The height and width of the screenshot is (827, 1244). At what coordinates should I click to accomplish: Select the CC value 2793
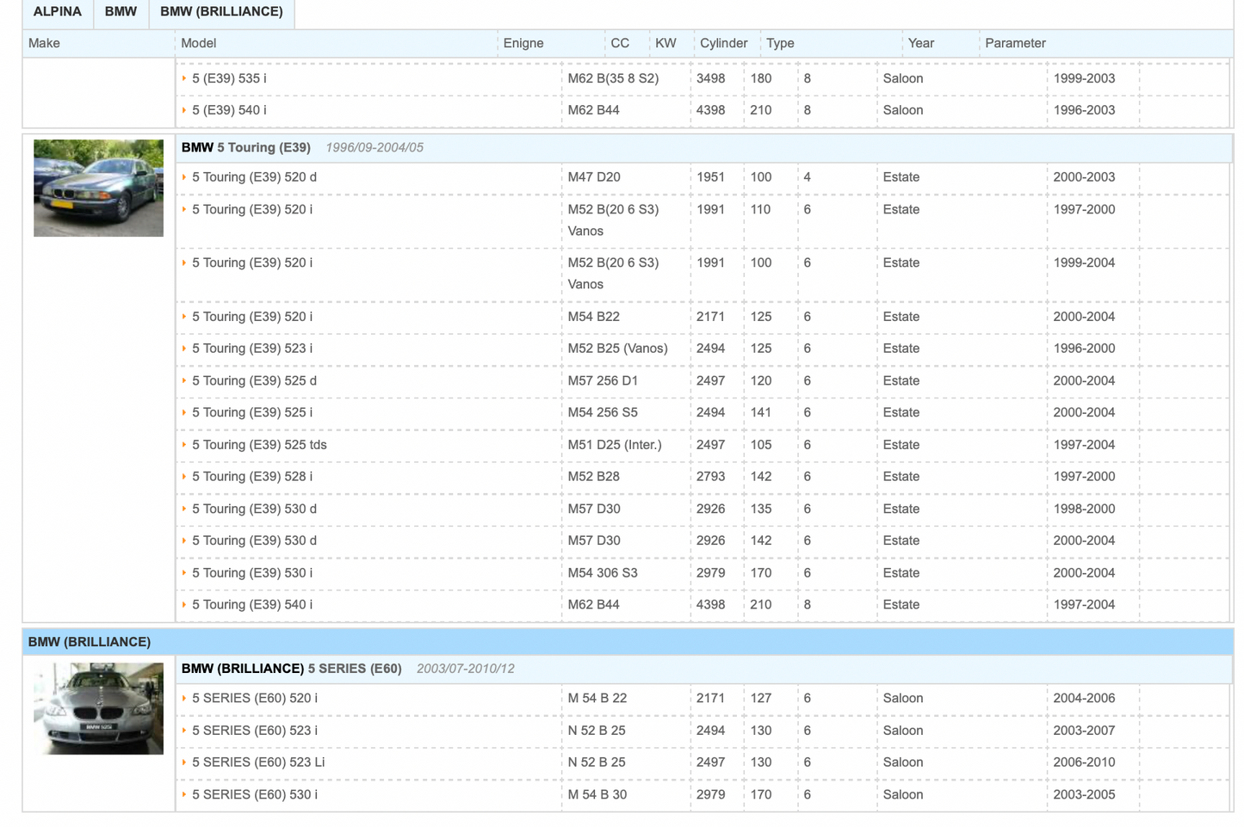(710, 477)
